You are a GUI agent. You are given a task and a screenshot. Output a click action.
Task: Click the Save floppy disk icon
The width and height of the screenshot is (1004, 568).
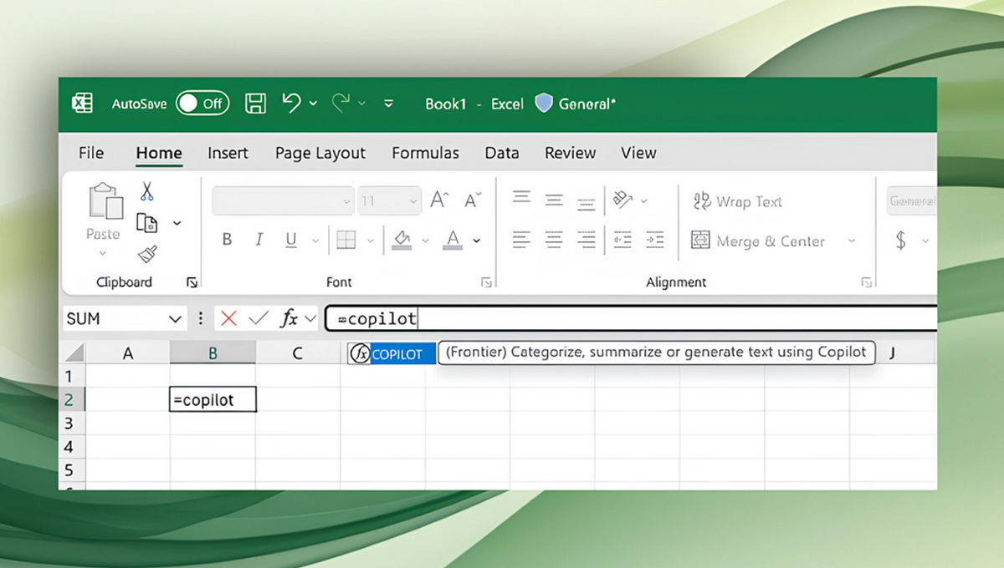(x=255, y=104)
